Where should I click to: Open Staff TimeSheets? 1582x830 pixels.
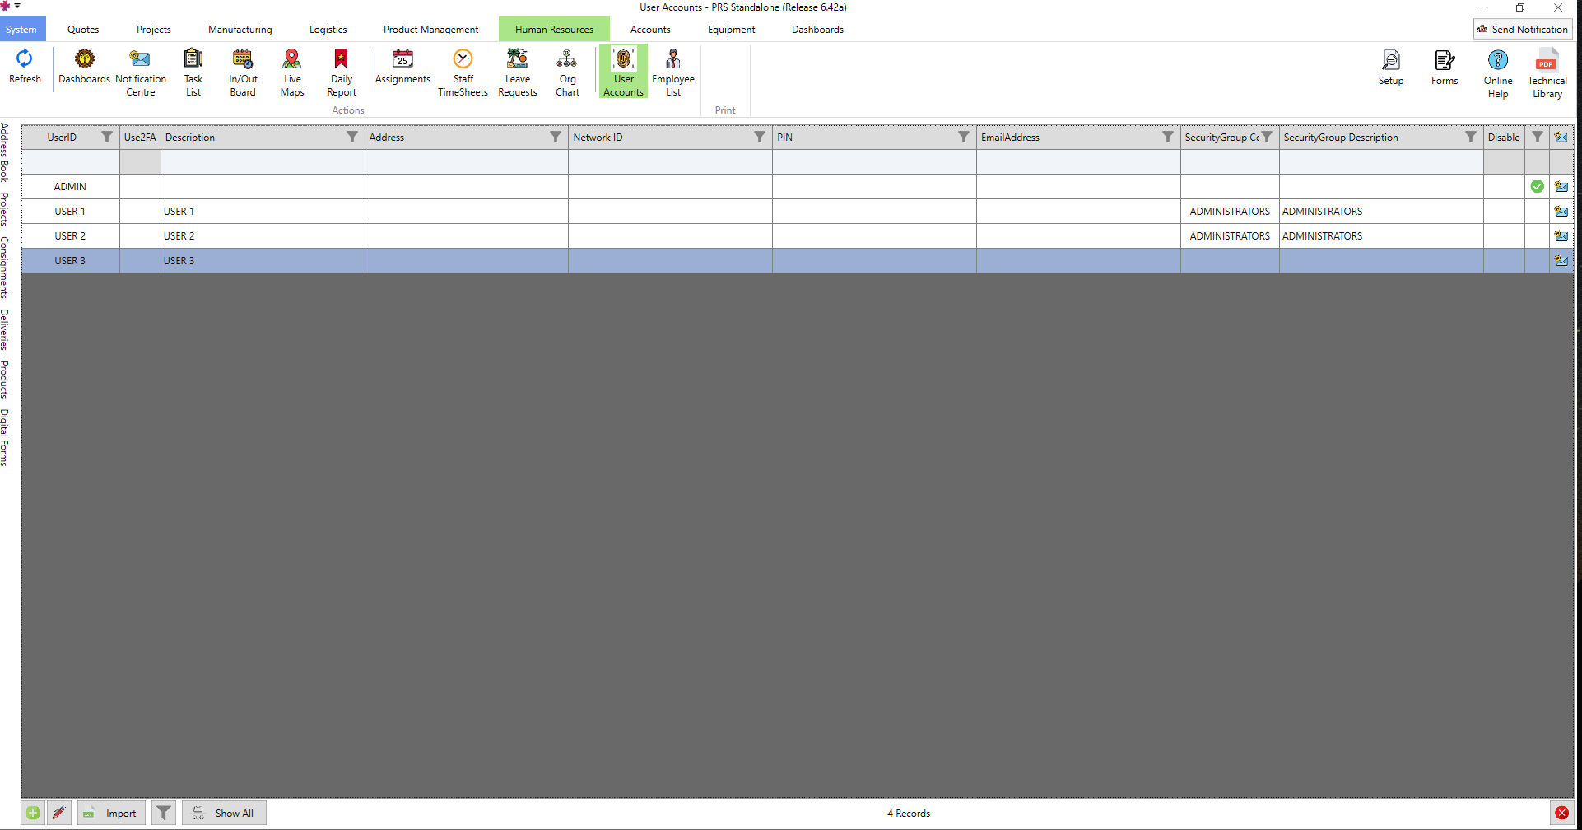pos(463,72)
